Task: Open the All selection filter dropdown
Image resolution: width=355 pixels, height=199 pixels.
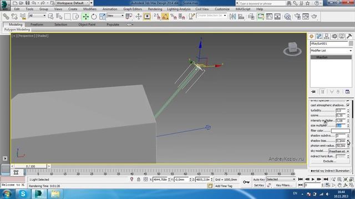Action: (37, 15)
